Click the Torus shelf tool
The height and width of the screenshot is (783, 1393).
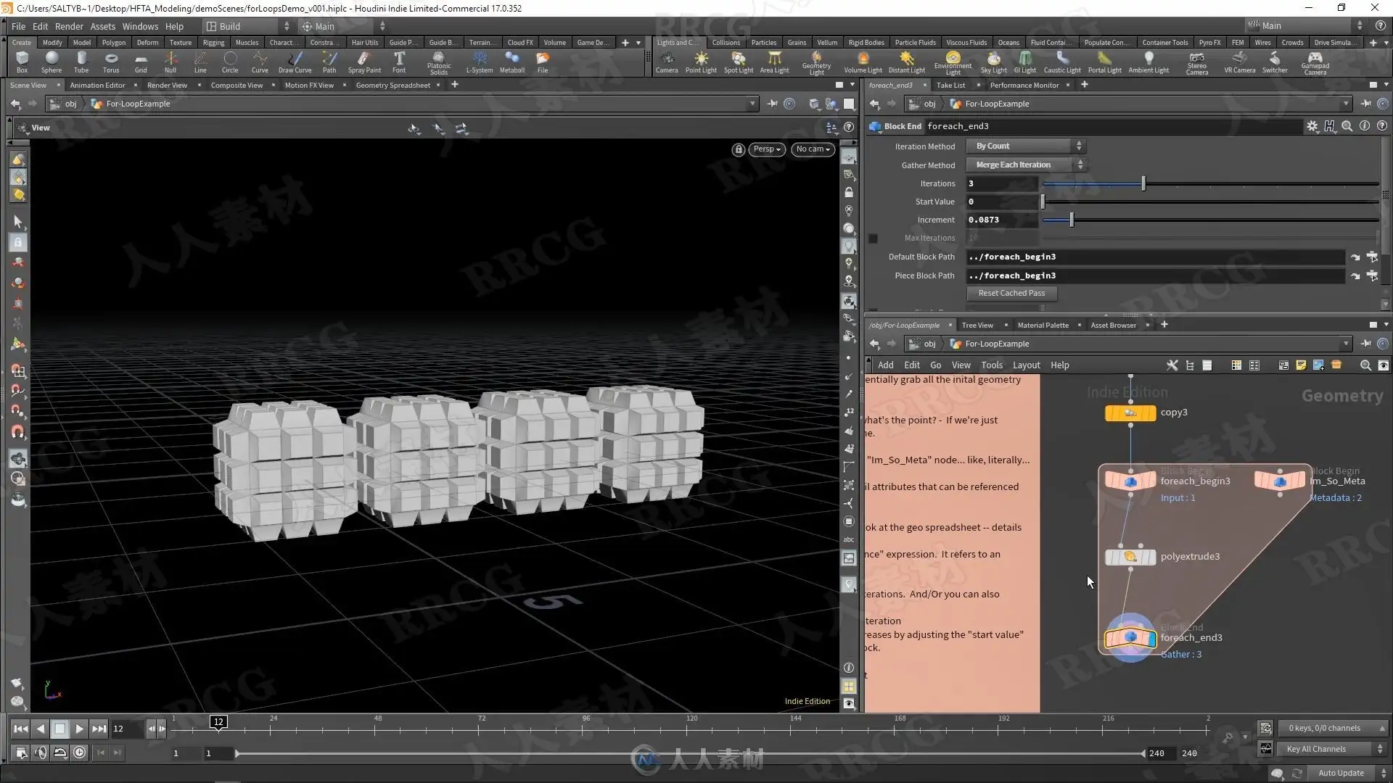[111, 62]
